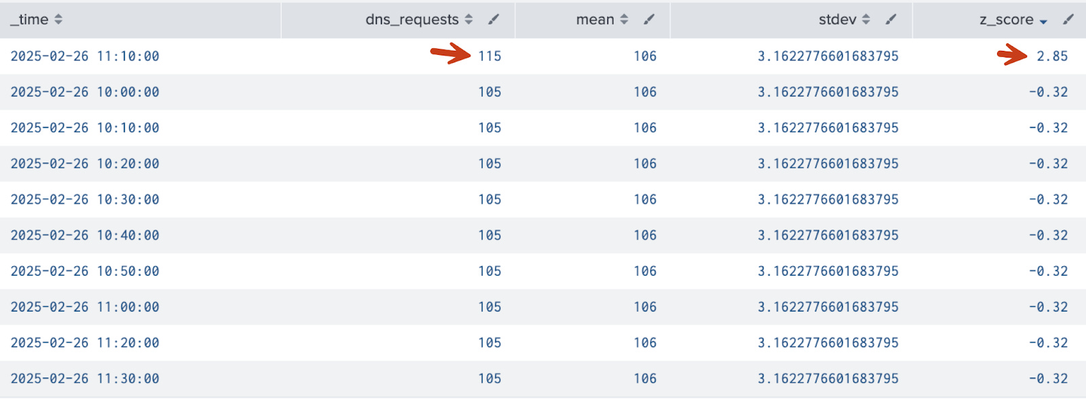This screenshot has width=1086, height=399.
Task: Select timestamp 2025-02-26 10:20:00
Action: click(x=85, y=164)
